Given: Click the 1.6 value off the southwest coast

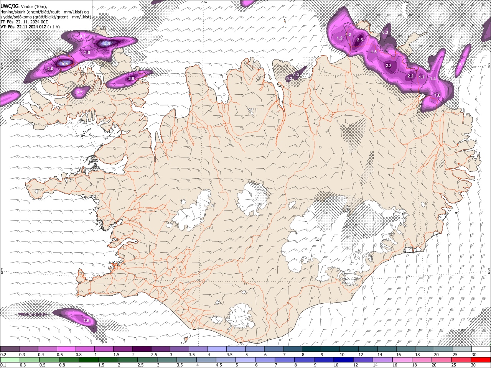Looking at the screenshot, I should pyautogui.click(x=86, y=321).
